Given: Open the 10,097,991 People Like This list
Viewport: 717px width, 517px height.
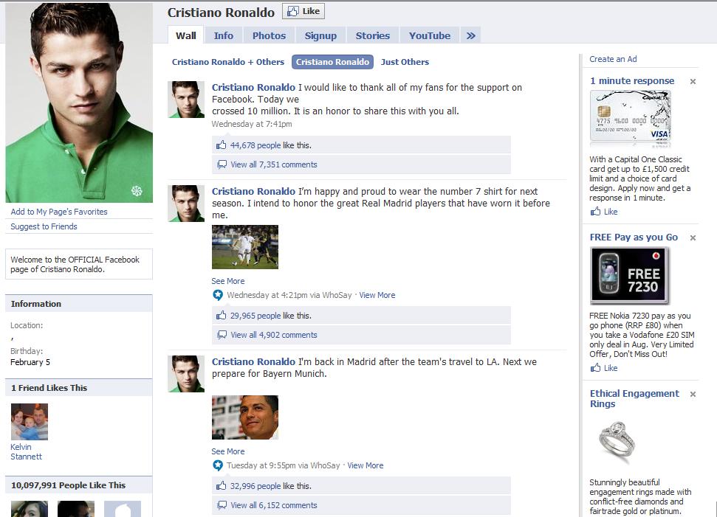Looking at the screenshot, I should pos(68,485).
